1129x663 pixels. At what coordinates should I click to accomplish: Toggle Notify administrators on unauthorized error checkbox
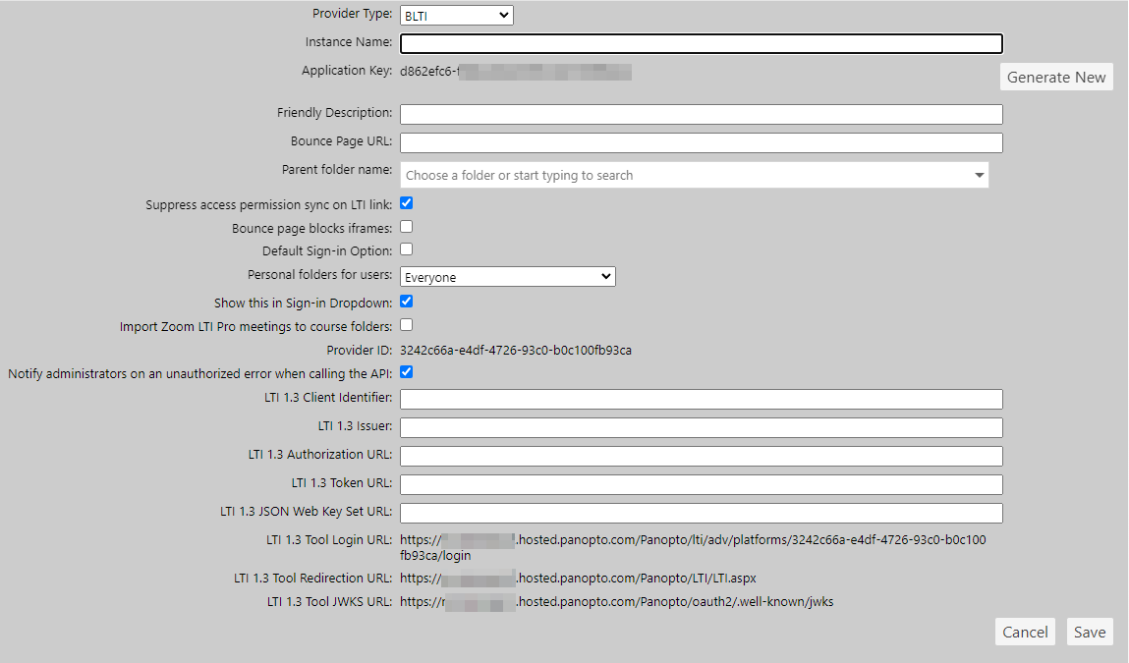coord(407,372)
